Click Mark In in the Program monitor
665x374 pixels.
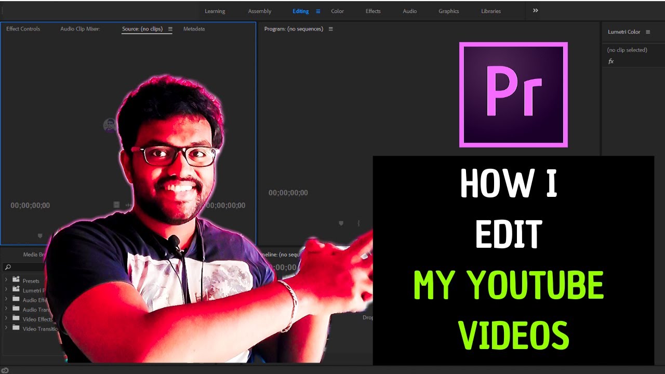(358, 223)
